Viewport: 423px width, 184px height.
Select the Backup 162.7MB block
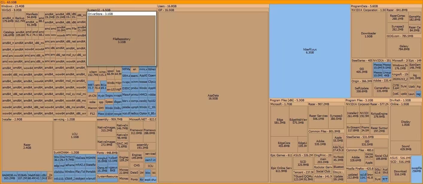(x=20, y=20)
